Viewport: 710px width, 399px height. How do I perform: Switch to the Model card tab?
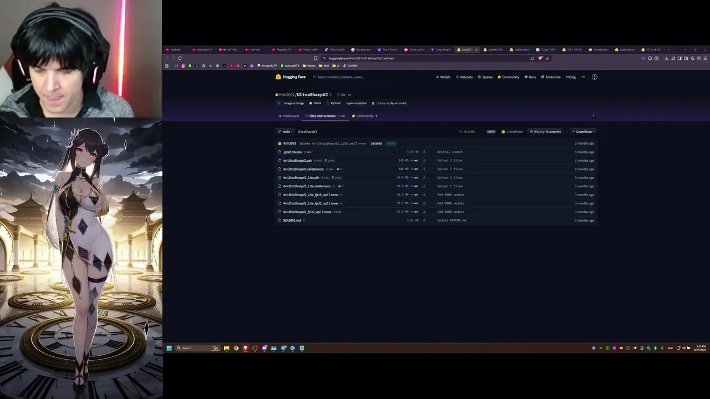click(289, 116)
